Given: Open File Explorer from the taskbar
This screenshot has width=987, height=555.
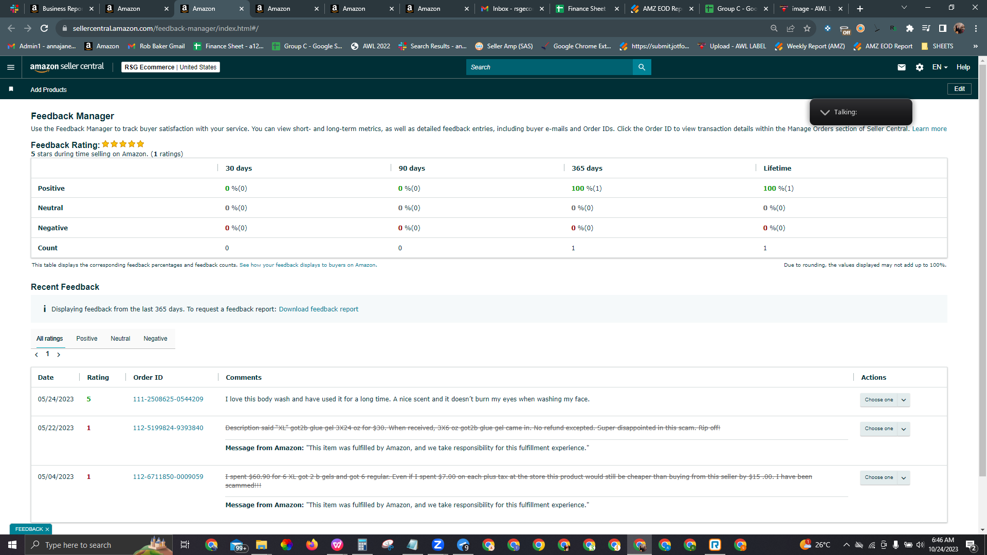Looking at the screenshot, I should pyautogui.click(x=262, y=545).
